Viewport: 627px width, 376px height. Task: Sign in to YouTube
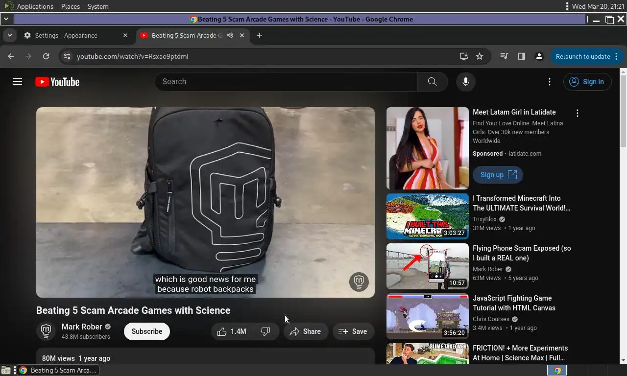(587, 82)
